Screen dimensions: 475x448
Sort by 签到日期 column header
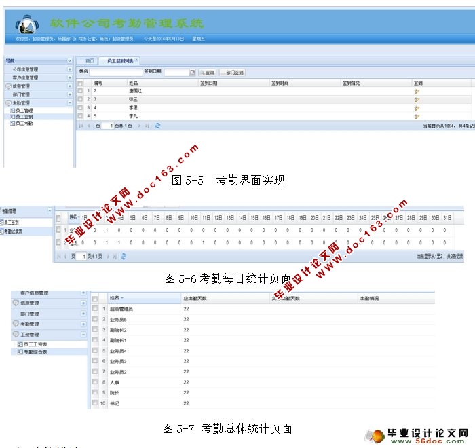[x=234, y=83]
